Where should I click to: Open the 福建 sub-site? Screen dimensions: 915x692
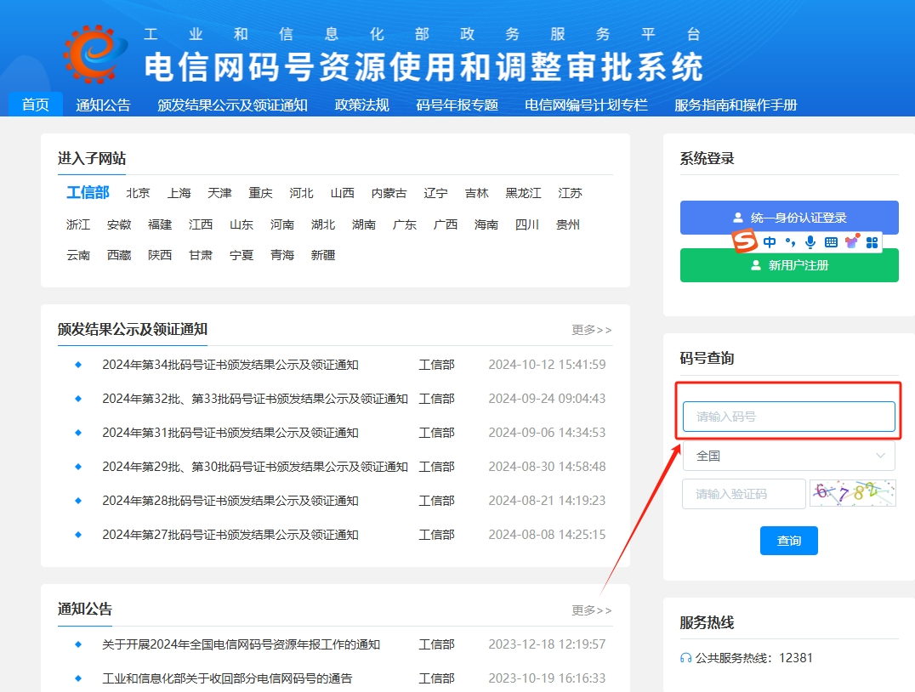160,224
